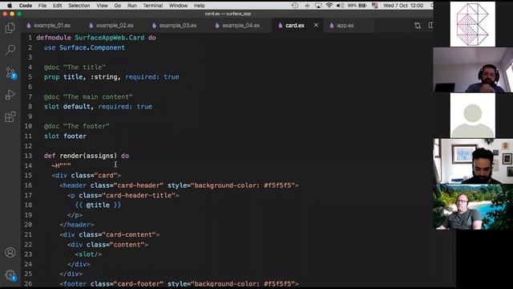513x289 pixels.
Task: Switch to the example_02.ex tab
Action: point(111,25)
